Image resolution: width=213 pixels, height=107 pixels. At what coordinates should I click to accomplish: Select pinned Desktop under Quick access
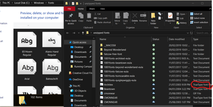pos(79,47)
